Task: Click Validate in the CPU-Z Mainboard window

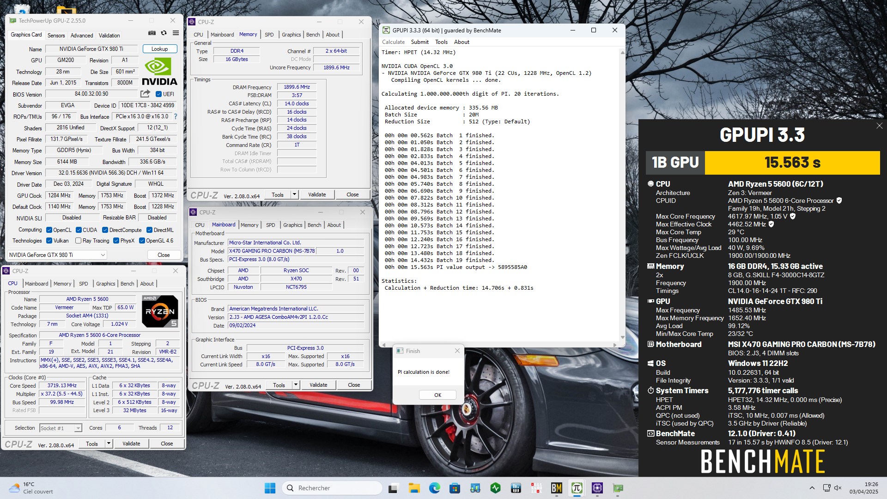Action: [x=318, y=385]
